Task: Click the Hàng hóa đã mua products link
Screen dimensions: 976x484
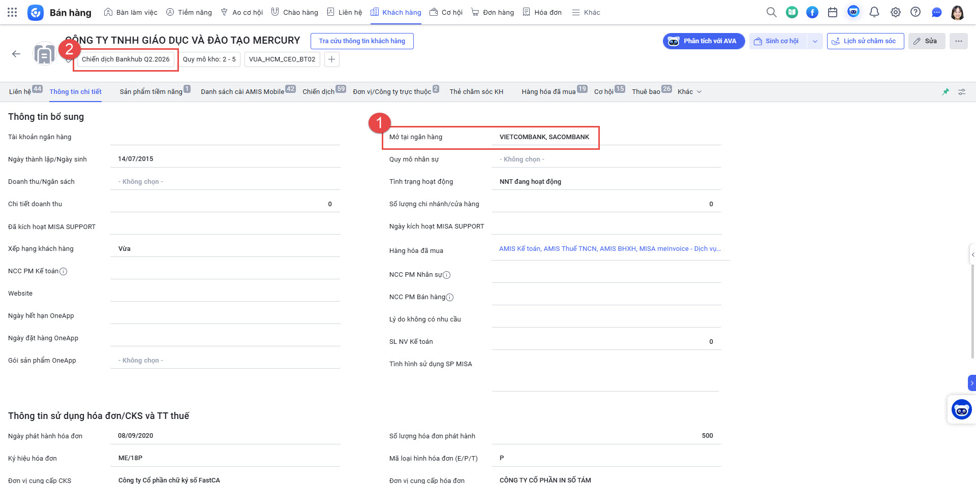Action: tap(609, 249)
